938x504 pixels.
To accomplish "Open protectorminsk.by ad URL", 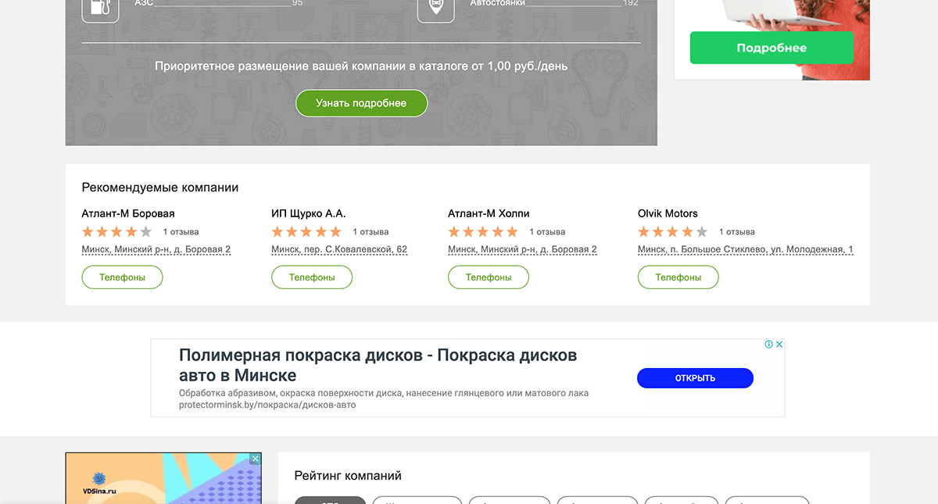I will (x=267, y=406).
